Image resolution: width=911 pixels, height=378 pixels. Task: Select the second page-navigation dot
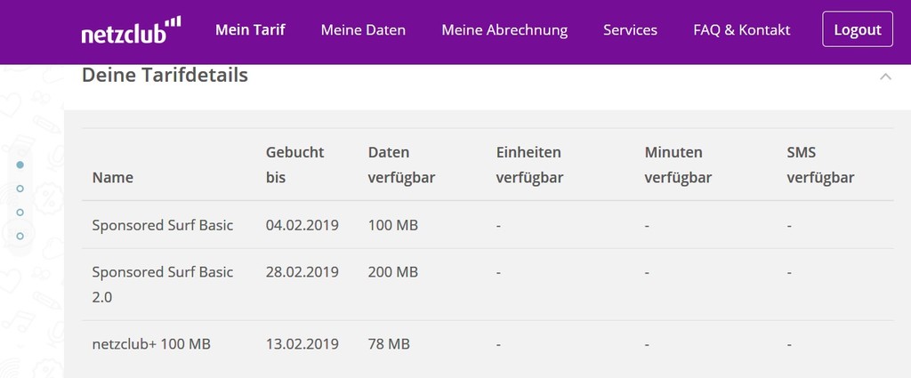pyautogui.click(x=20, y=189)
